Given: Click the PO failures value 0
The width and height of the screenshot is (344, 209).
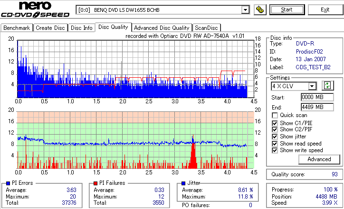Looking at the screenshot, I should click(x=250, y=205).
